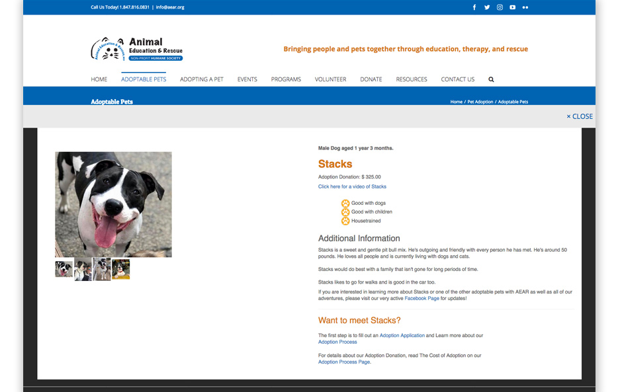Click the CLOSE control above the pet details
Image resolution: width=622 pixels, height=392 pixels.
coord(580,116)
